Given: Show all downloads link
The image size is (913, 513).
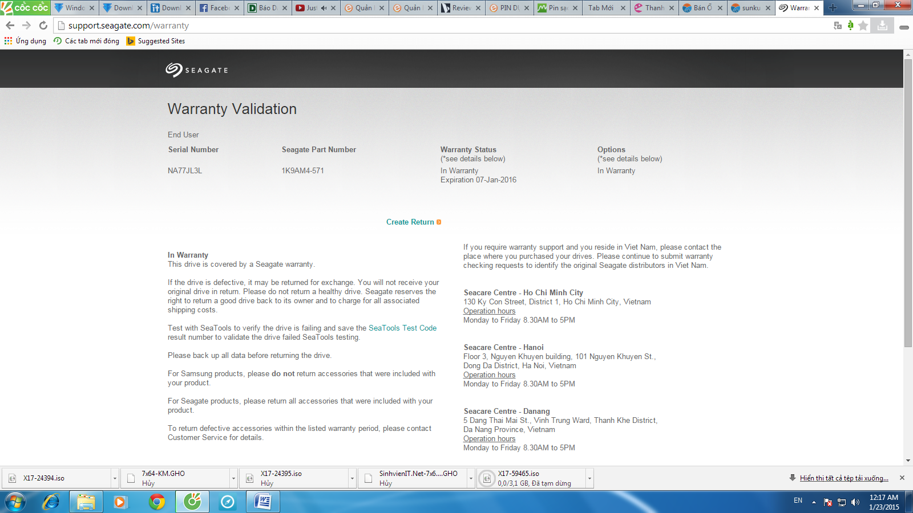Looking at the screenshot, I should tap(844, 478).
